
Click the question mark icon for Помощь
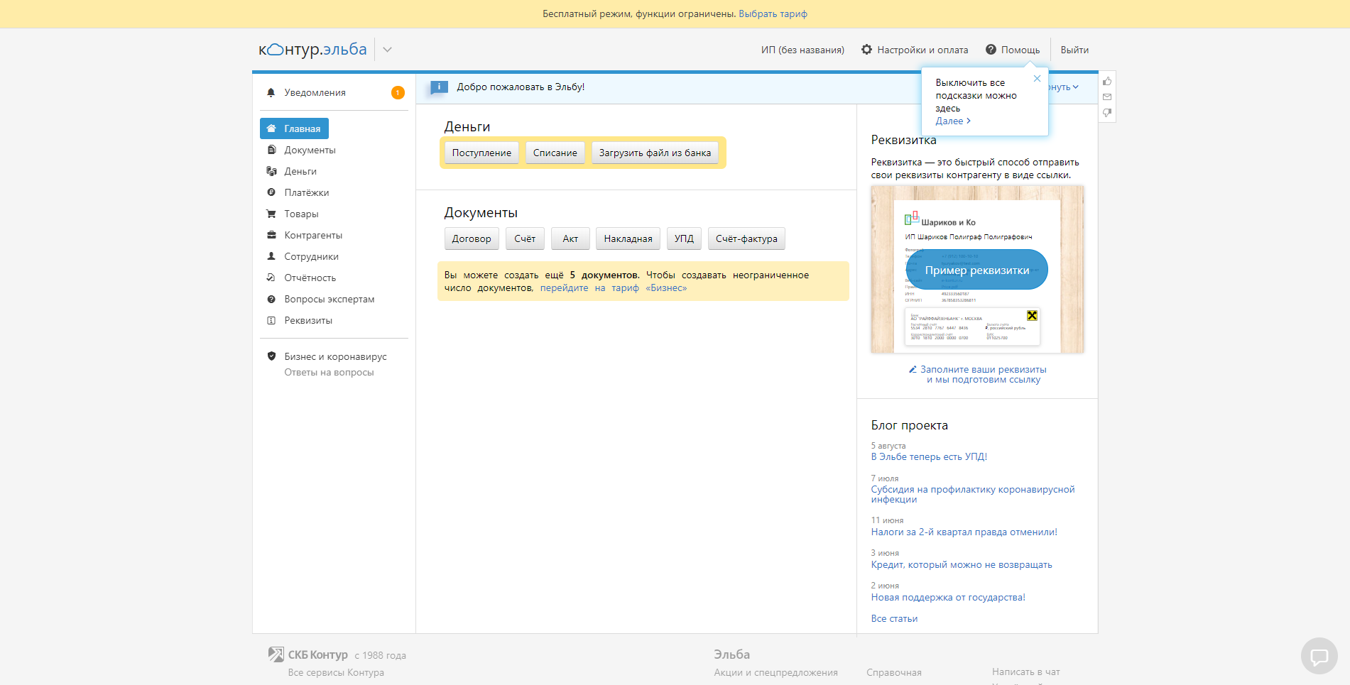(x=991, y=50)
